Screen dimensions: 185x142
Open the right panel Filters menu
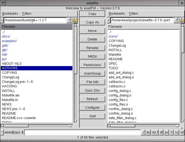coord(133,14)
